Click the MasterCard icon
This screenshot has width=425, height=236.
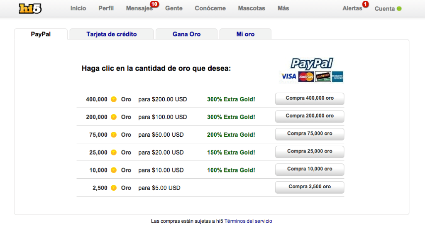(x=306, y=77)
